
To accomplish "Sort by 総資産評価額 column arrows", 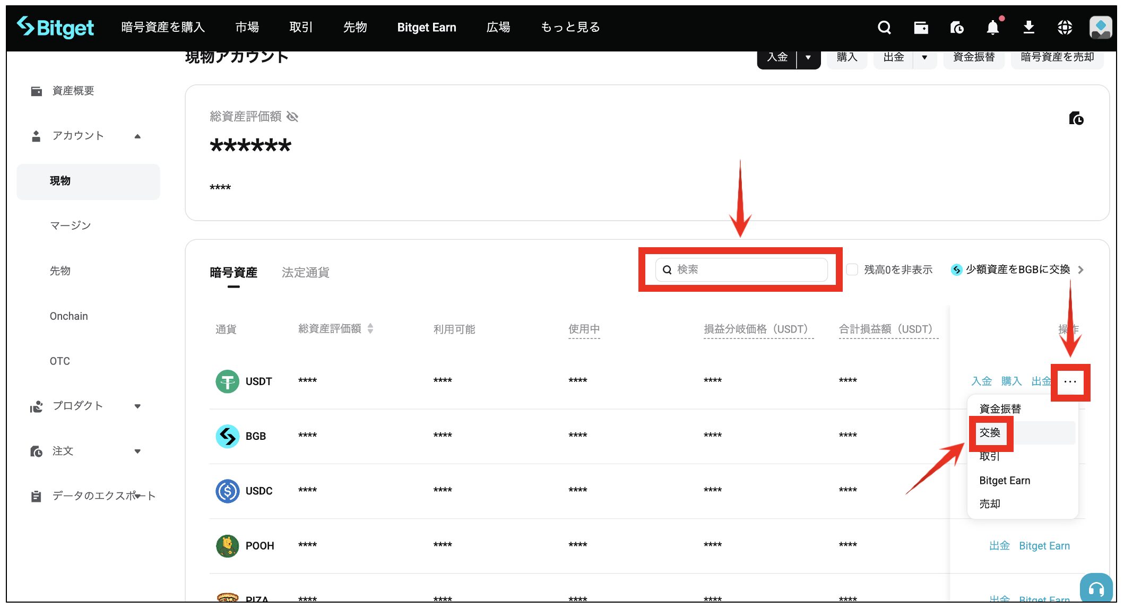I will point(370,329).
